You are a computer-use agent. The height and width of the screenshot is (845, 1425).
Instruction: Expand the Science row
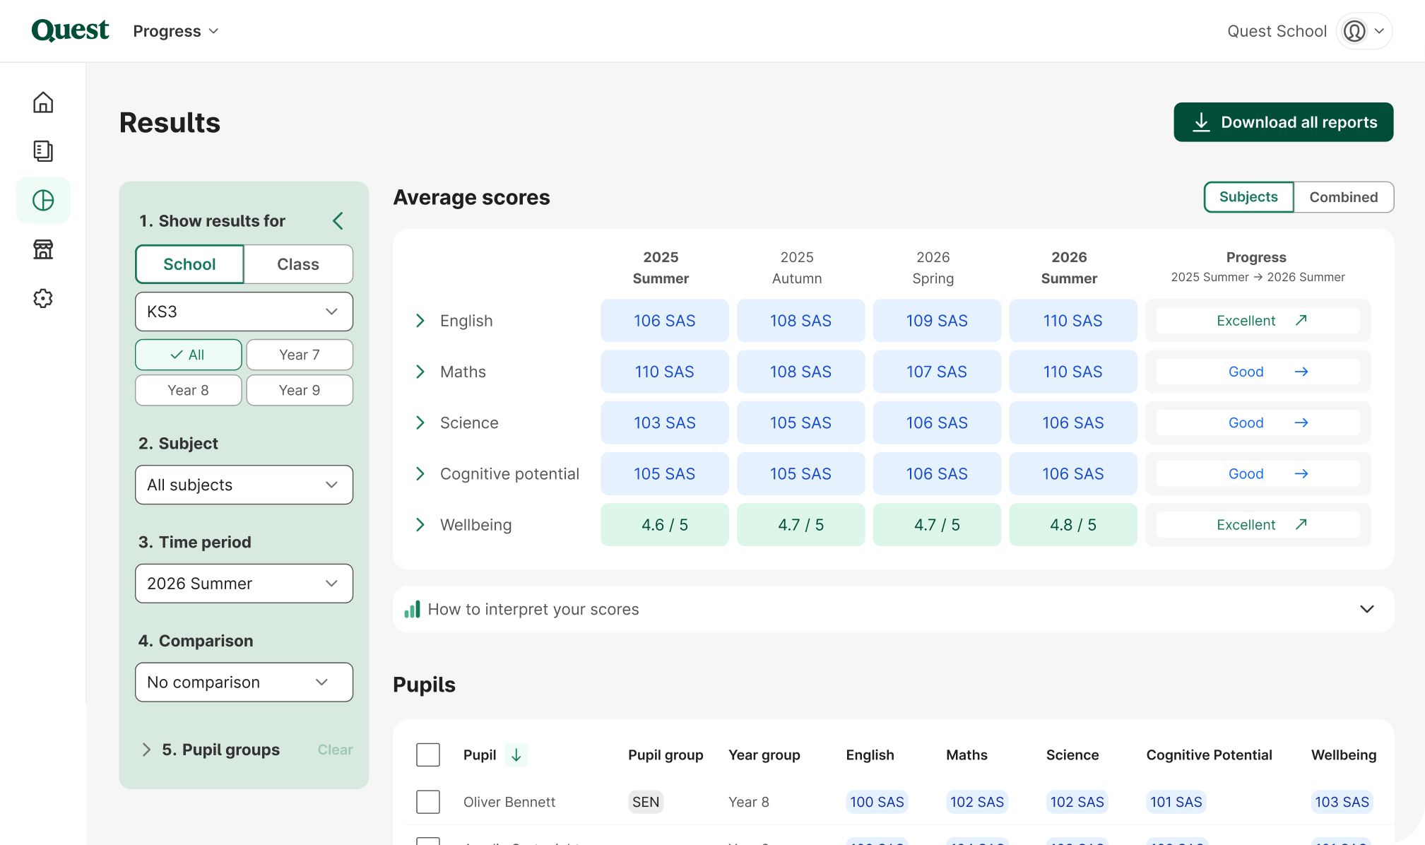click(x=420, y=422)
